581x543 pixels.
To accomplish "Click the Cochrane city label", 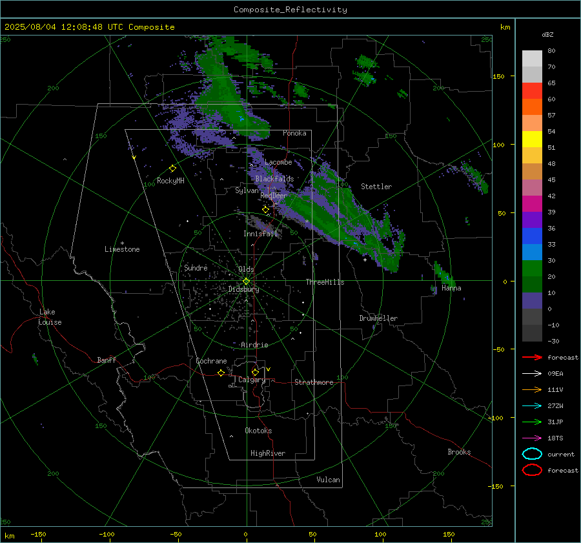I will point(211,361).
